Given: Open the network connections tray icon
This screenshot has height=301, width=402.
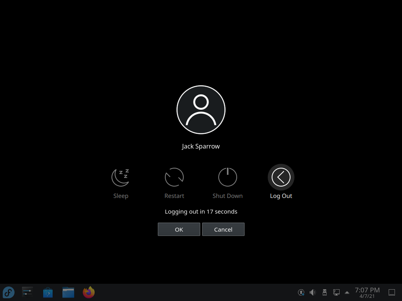Looking at the screenshot, I should click(x=336, y=292).
